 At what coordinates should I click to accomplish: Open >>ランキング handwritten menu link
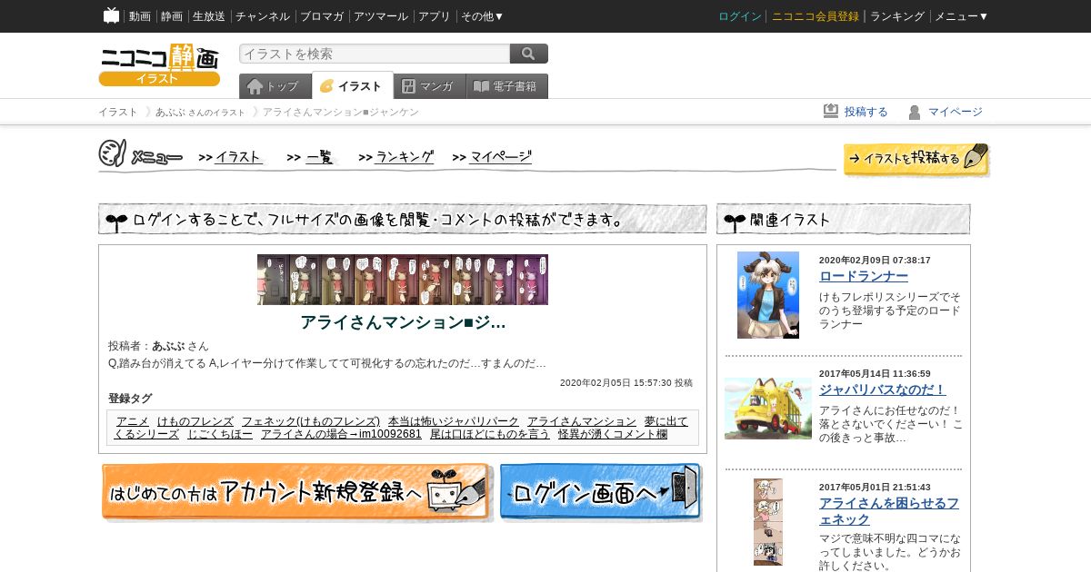396,157
